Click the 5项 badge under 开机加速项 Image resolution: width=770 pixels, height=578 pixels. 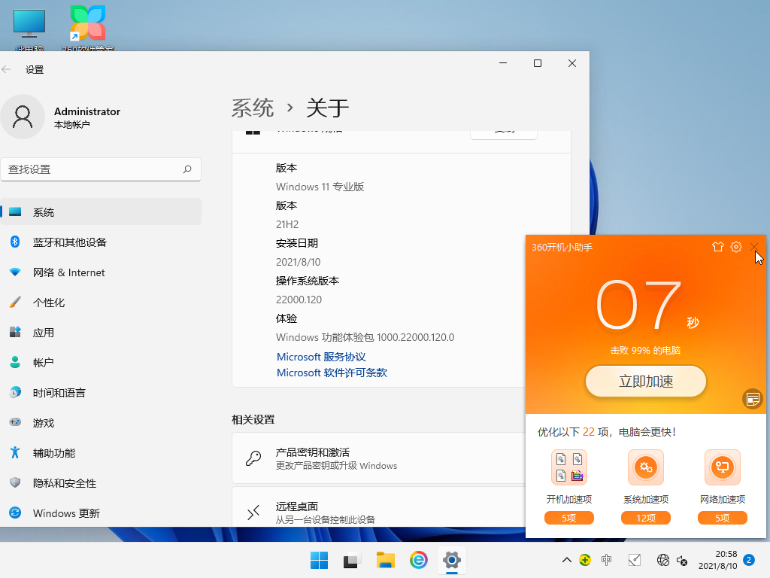(x=569, y=518)
